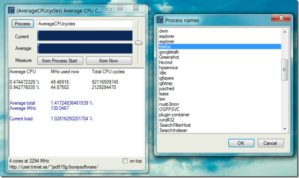Click the Current load percentage value
The image size is (299, 178).
tap(72, 119)
